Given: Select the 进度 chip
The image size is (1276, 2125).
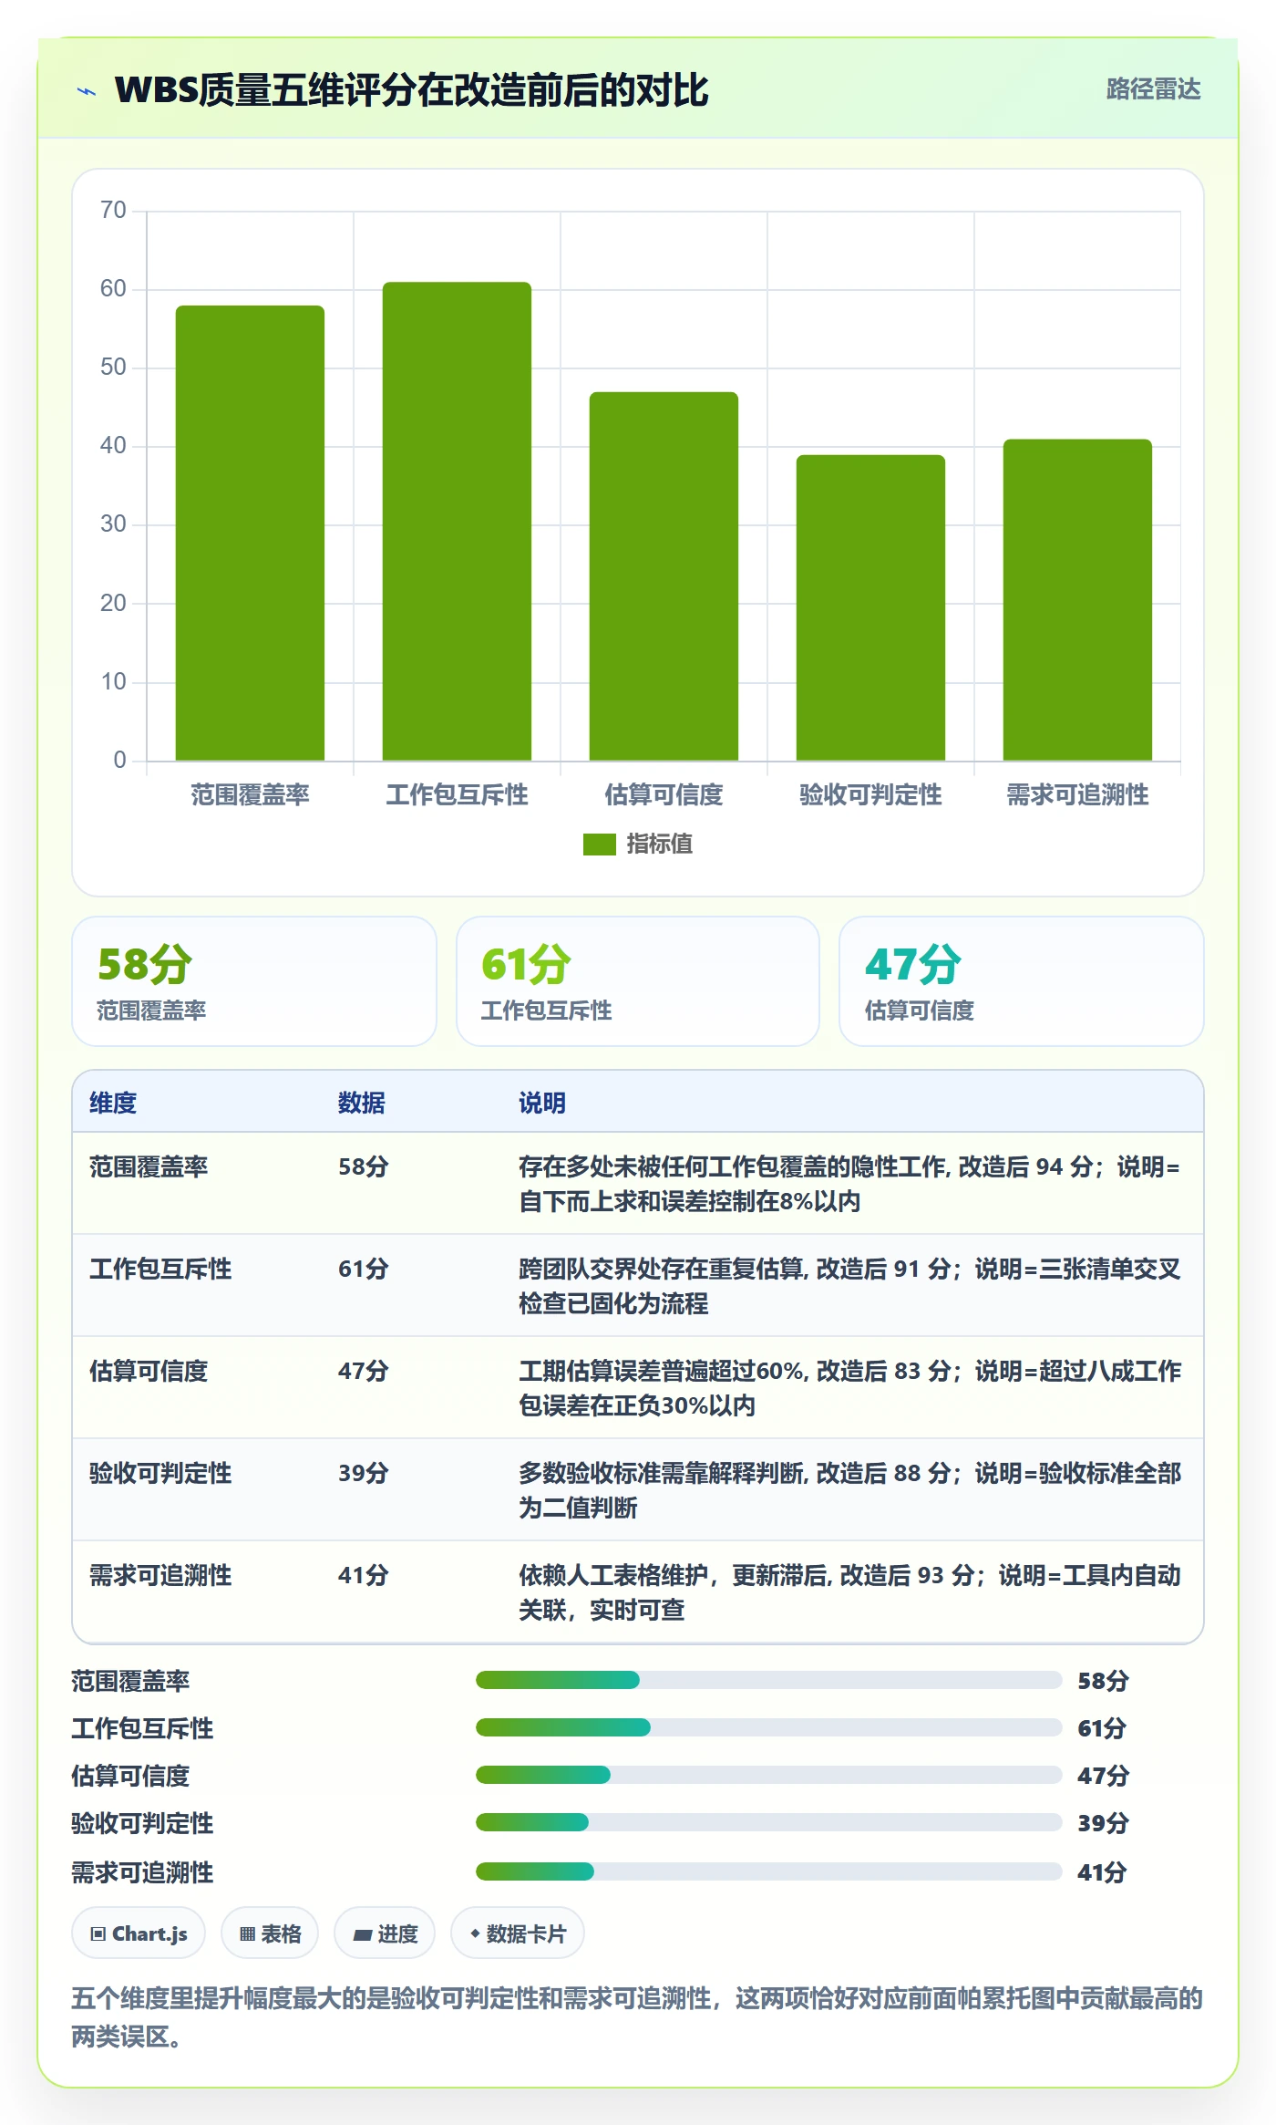Looking at the screenshot, I should pos(385,1933).
